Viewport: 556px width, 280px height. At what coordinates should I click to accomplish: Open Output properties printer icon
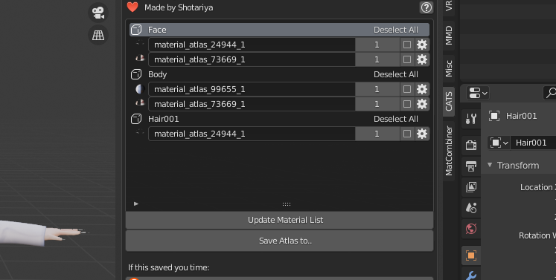coord(471,166)
